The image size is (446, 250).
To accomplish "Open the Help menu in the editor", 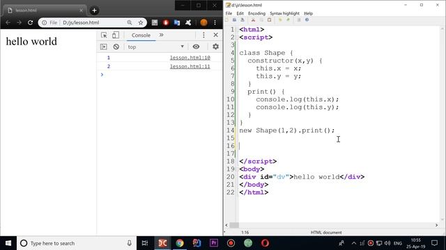I will [x=308, y=13].
